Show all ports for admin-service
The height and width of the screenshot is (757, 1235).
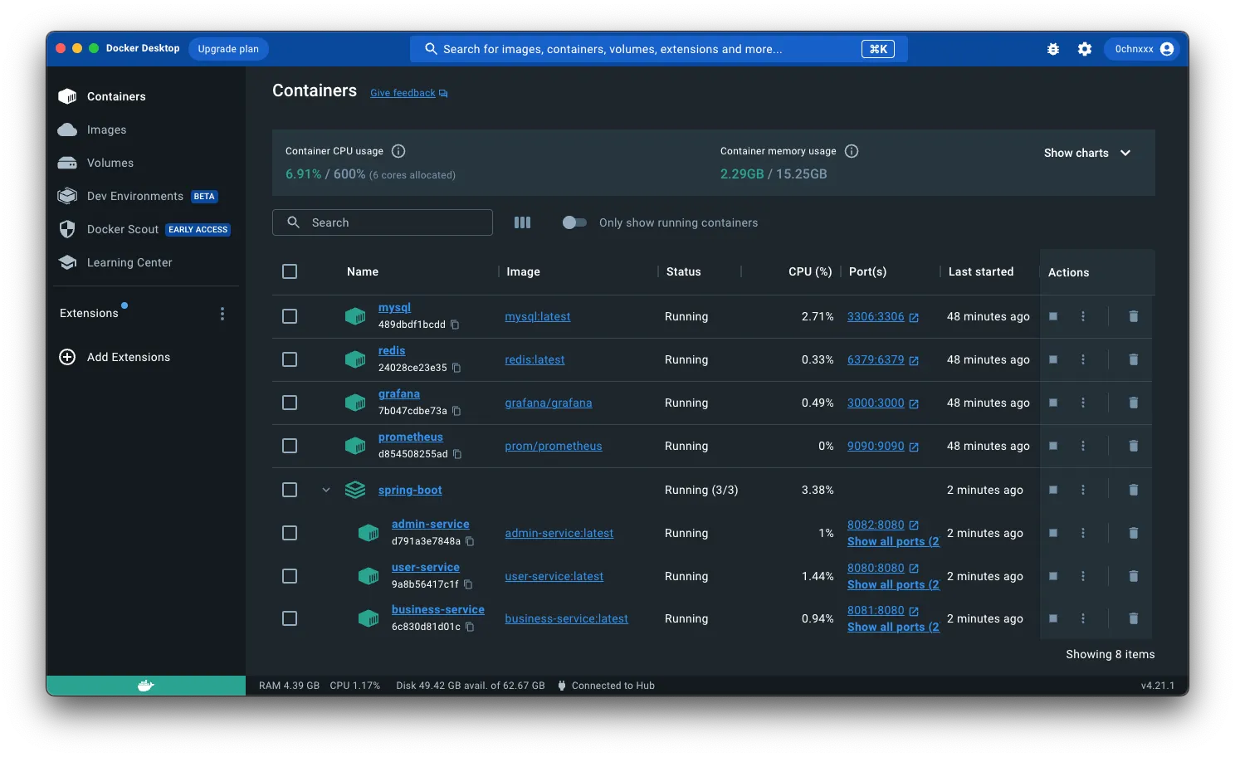tap(893, 542)
